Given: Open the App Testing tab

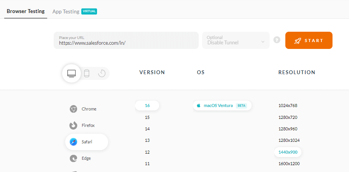Looking at the screenshot, I should coord(66,11).
